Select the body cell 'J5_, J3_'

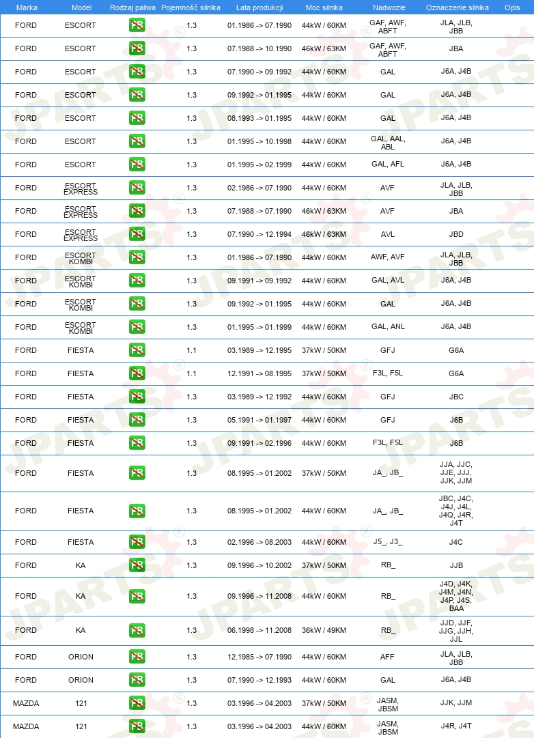click(x=388, y=542)
